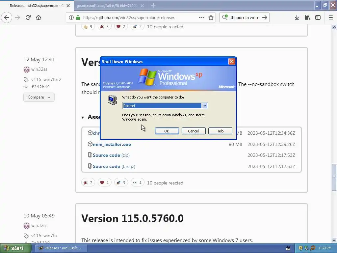
Task: Close the Shut Down Windows dialog
Action: (232, 62)
